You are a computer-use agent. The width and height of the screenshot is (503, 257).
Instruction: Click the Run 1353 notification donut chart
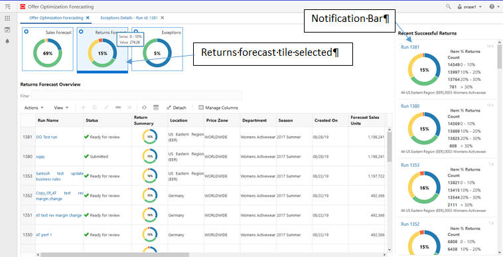(x=424, y=188)
